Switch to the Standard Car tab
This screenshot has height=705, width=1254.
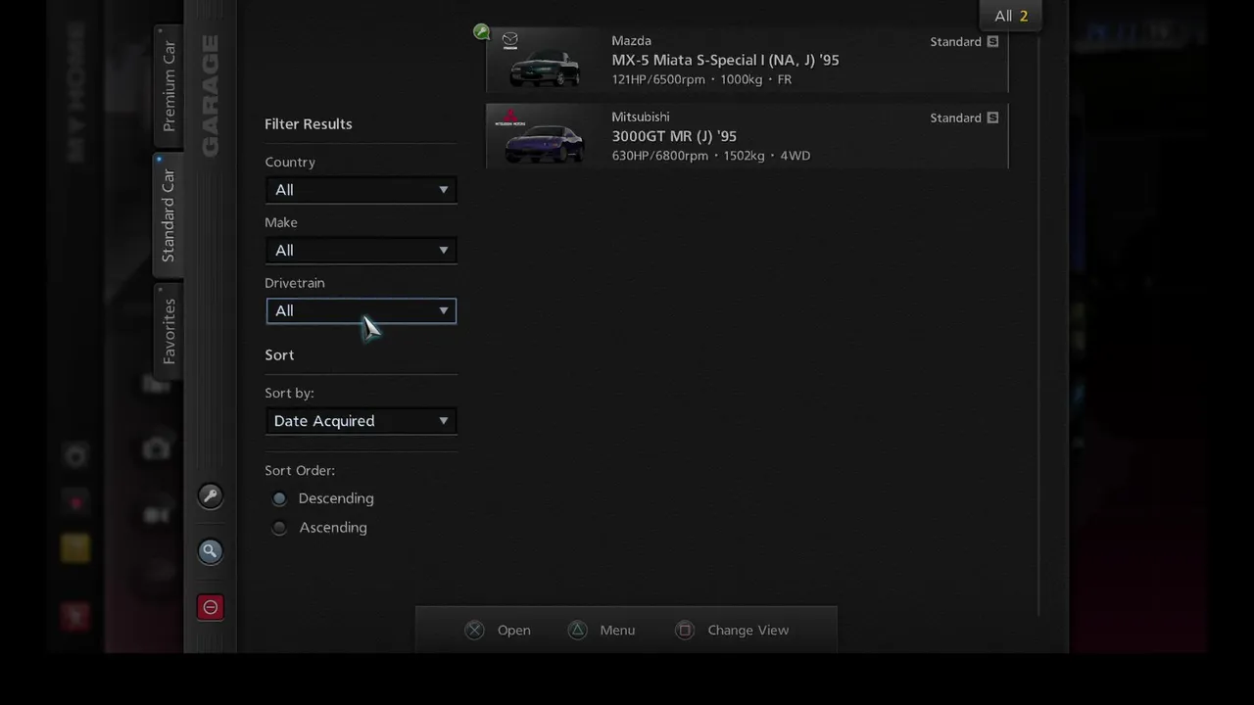(x=169, y=214)
